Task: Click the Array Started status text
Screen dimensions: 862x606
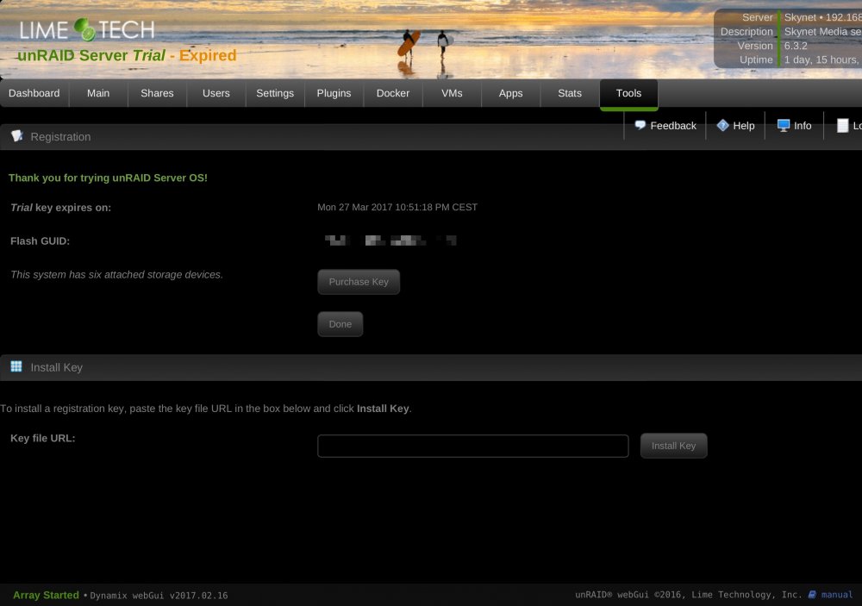Action: (x=46, y=595)
